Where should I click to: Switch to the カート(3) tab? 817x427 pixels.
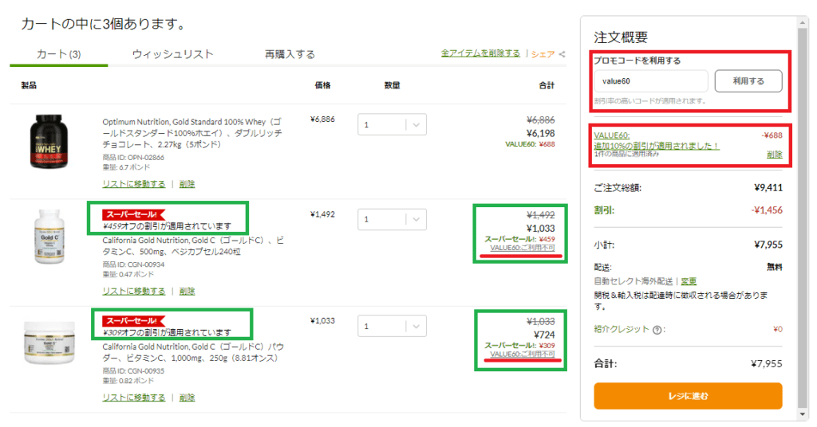tap(58, 54)
